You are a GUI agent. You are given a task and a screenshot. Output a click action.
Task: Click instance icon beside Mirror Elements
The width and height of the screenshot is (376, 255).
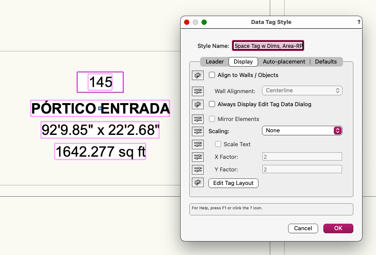click(x=198, y=119)
